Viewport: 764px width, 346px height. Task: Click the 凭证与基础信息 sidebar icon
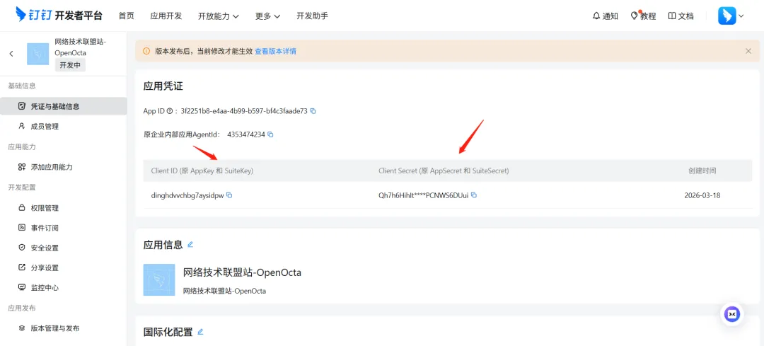(21, 106)
